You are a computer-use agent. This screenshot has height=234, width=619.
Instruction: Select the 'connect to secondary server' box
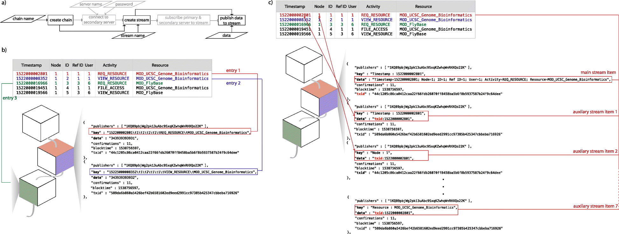coord(99,20)
